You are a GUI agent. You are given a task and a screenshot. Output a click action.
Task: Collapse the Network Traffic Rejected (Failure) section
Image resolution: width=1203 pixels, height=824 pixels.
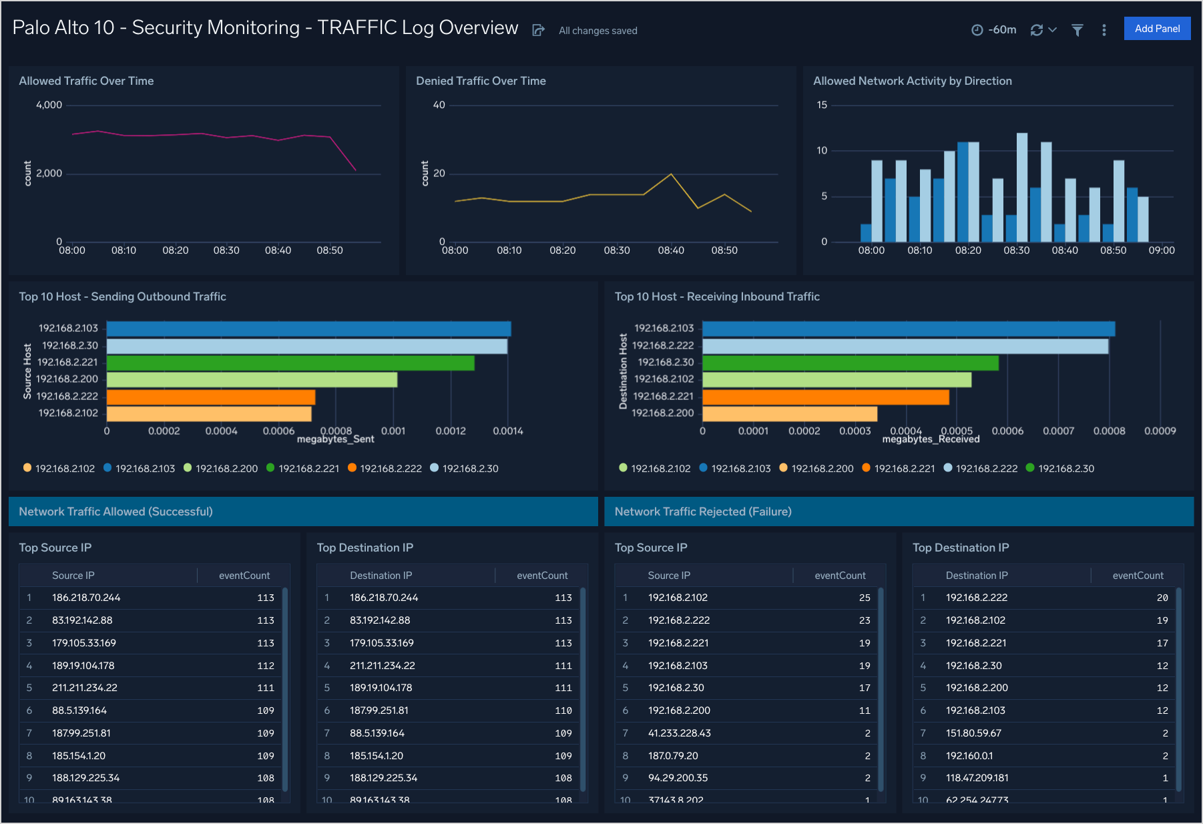[x=702, y=511]
